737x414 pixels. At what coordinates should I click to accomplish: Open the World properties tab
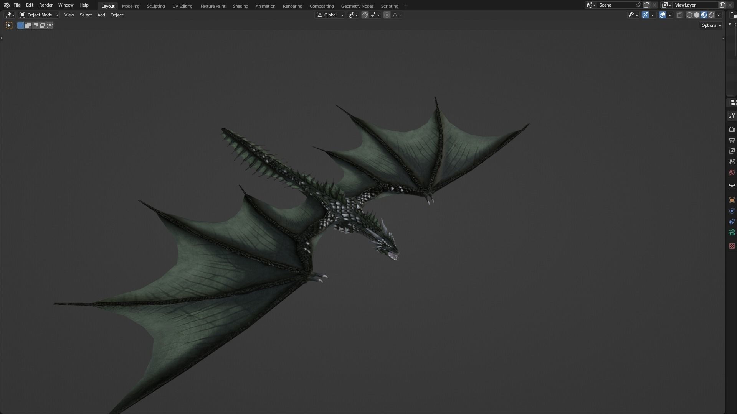coord(732,172)
